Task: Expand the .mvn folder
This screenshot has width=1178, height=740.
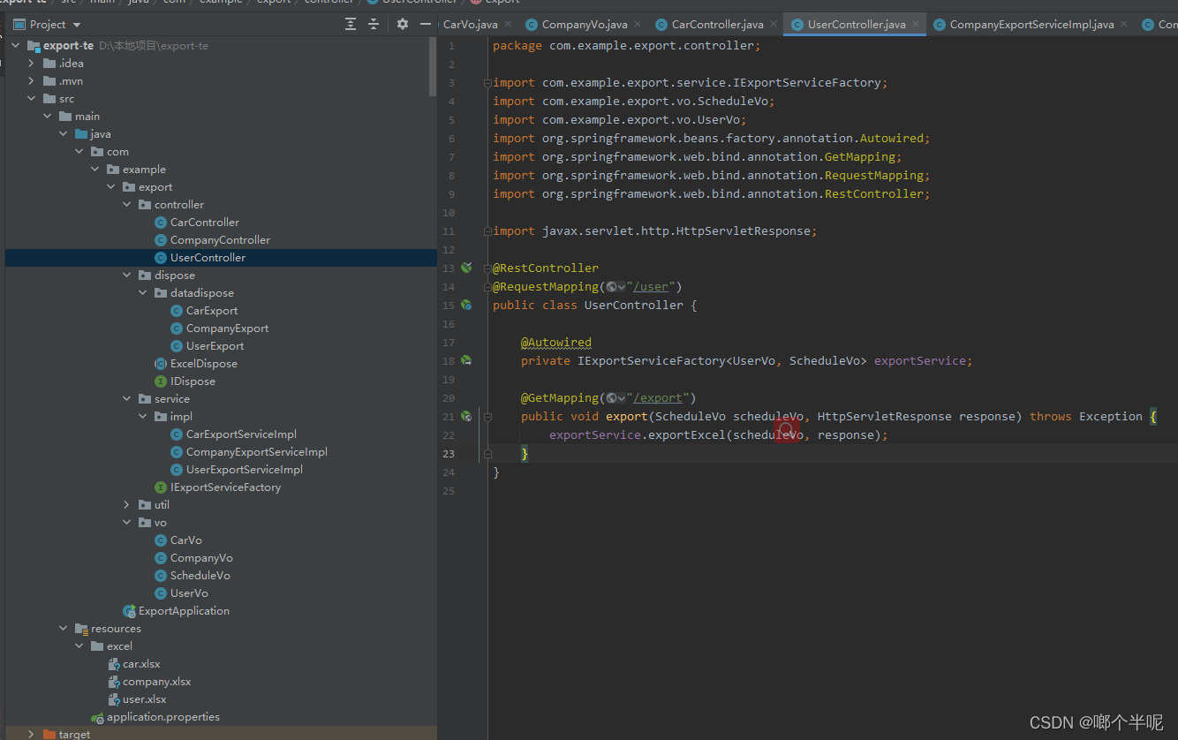Action: (32, 81)
